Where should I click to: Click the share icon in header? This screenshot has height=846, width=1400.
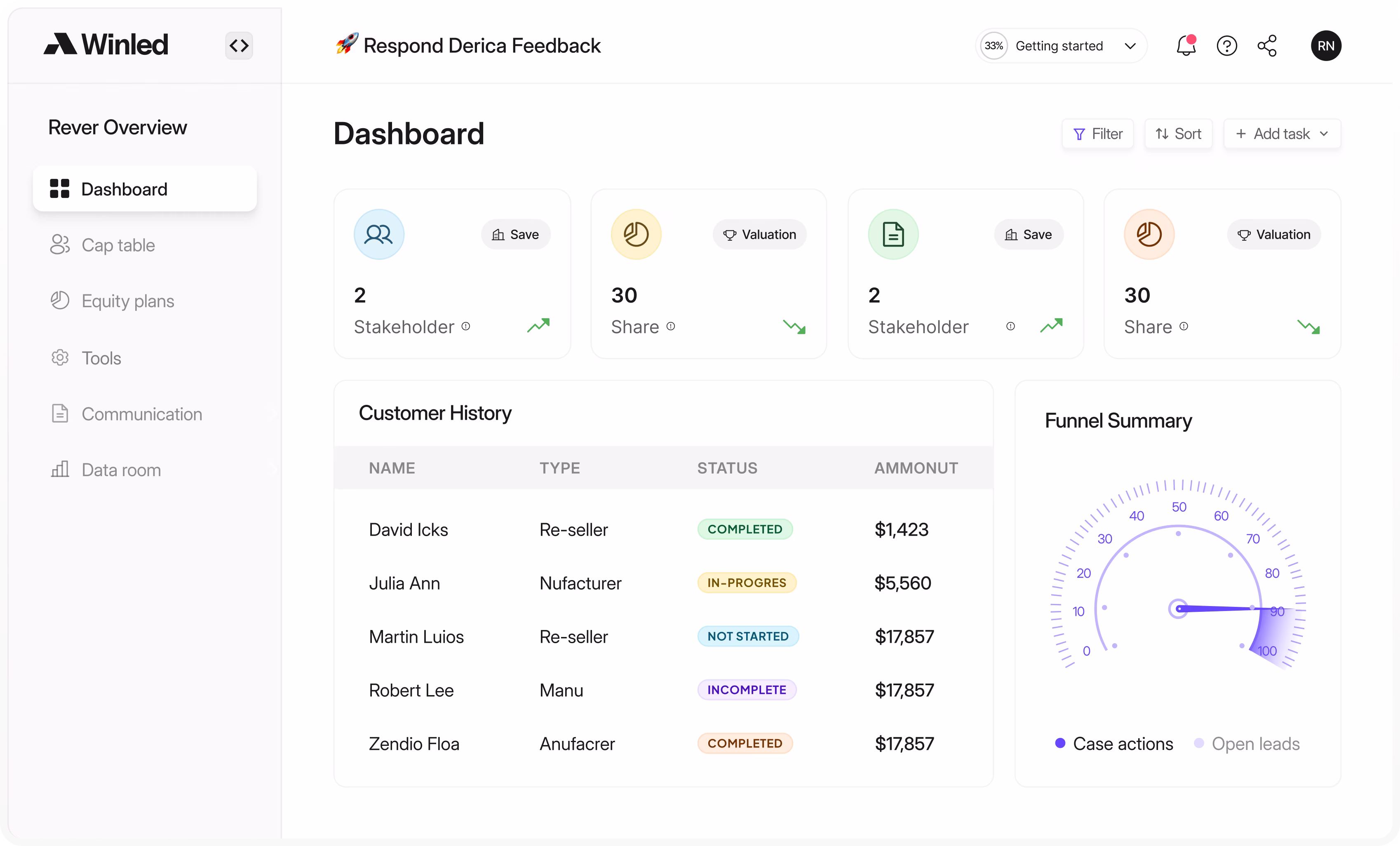[x=1267, y=45]
